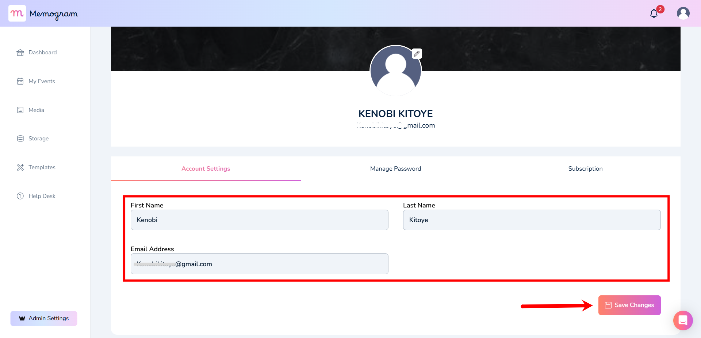Switch to Subscription tab
This screenshot has width=701, height=338.
pyautogui.click(x=585, y=169)
